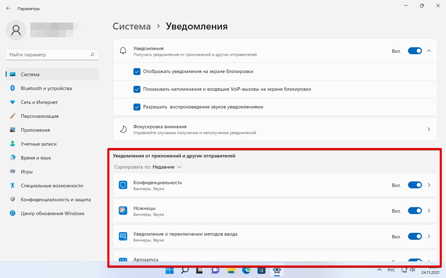Open Bluetooth и устройства section
The image size is (446, 278).
(52, 88)
